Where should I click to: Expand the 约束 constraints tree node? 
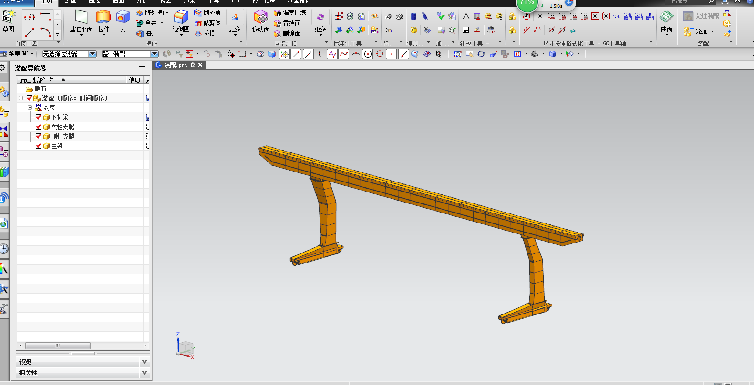pos(30,108)
